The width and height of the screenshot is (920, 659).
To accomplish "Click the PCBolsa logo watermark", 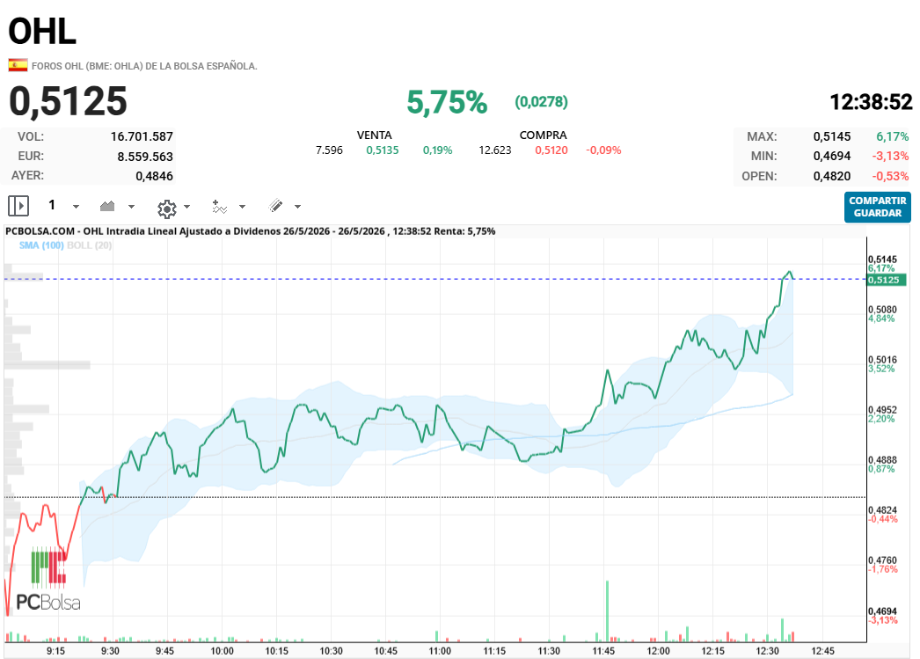I will point(48,579).
